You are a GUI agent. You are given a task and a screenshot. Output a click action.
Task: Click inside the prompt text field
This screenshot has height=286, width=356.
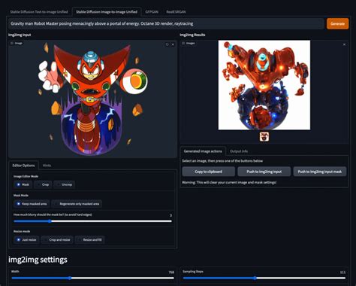pos(166,23)
